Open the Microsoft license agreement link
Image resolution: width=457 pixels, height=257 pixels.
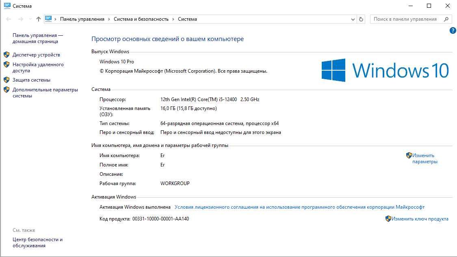(x=299, y=207)
